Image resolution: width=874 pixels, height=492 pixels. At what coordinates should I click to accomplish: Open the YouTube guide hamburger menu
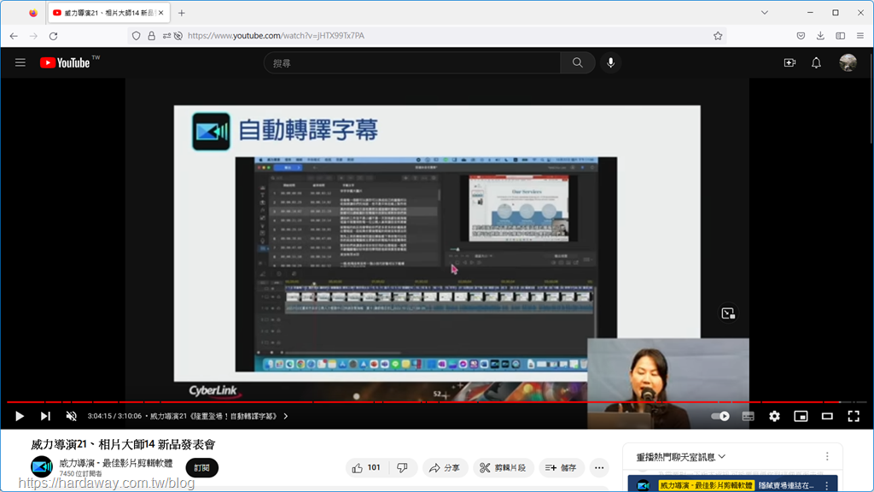(20, 62)
